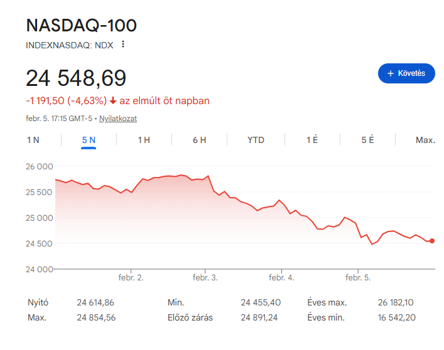Viewport: 444px width, 350px height.
Task: Show the 1 H chart range
Action: click(x=144, y=140)
